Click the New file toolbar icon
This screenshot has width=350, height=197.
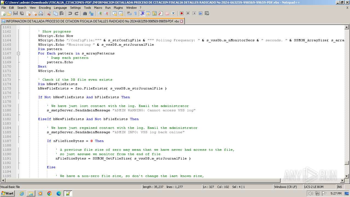[3, 13]
